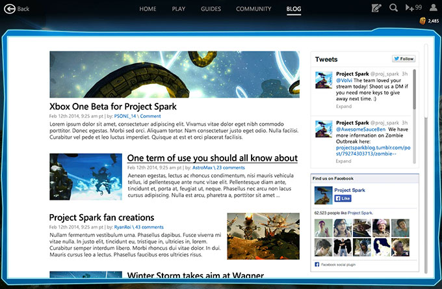442x289 pixels.
Task: Open the COMMUNITY menu item
Action: [x=253, y=8]
